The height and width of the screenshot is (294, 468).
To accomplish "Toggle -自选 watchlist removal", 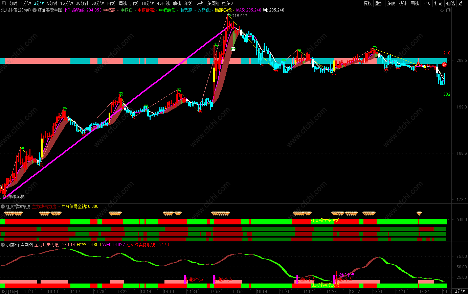I will click(x=451, y=3).
